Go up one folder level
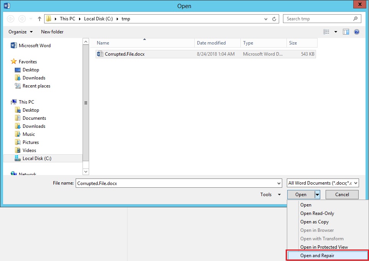 (39, 19)
